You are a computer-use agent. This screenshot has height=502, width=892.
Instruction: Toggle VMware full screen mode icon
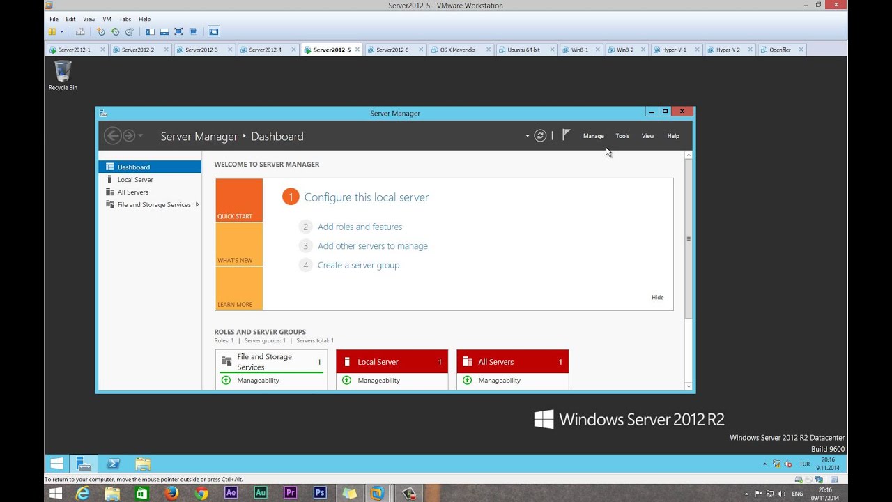point(178,31)
